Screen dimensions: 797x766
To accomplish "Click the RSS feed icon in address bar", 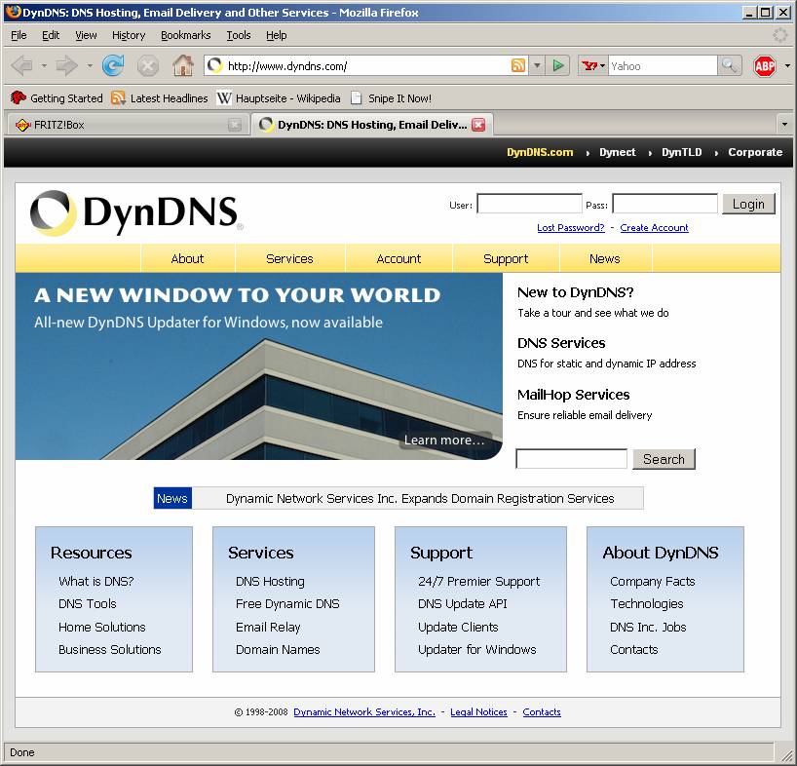I will (518, 65).
